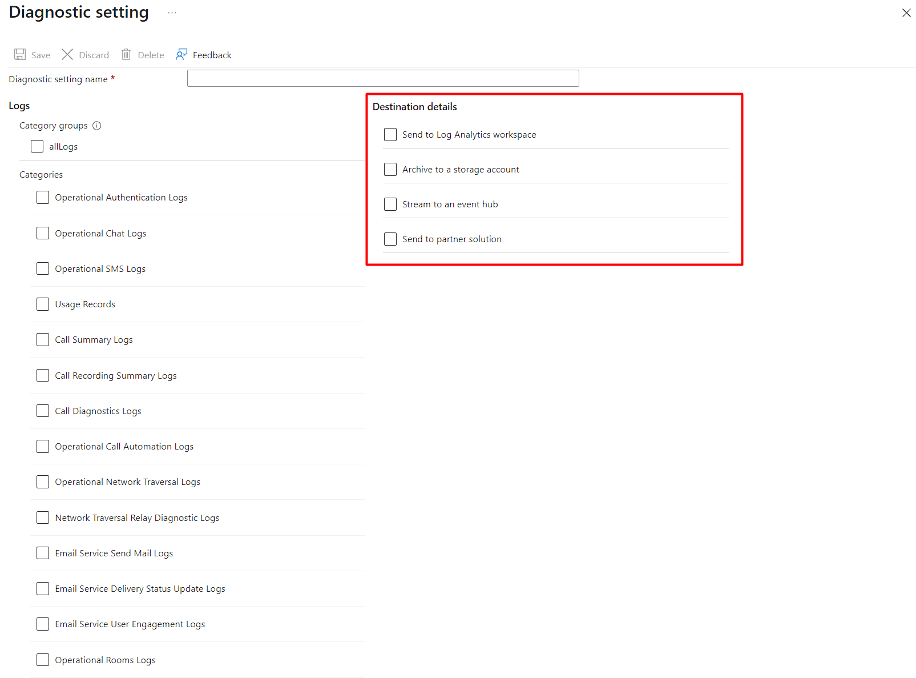Click the info icon next to Category groups

pyautogui.click(x=97, y=126)
